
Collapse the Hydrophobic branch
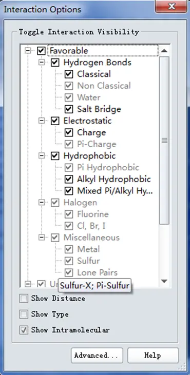pyautogui.click(x=42, y=156)
